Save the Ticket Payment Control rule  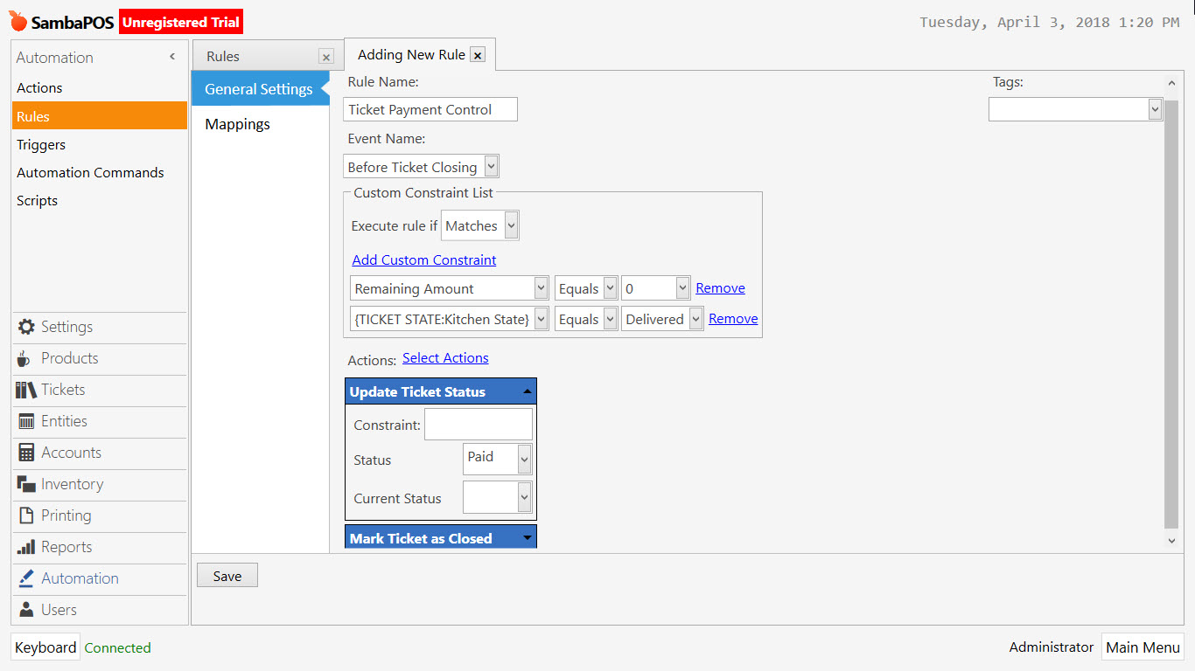227,575
